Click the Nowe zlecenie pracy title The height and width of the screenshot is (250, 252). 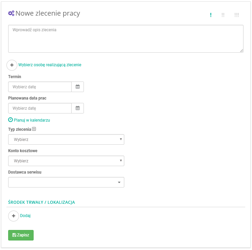tap(48, 13)
